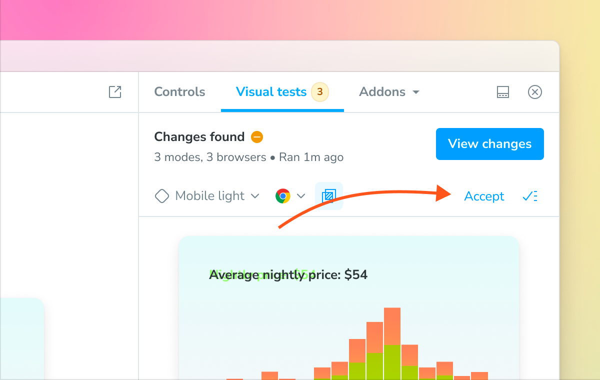This screenshot has height=380, width=600.
Task: Switch to the Controls tab
Action: pos(179,92)
